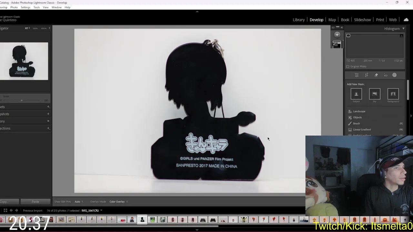Viewport: 413px width, 232px height.
Task: Collapse top module panel with arrow
Action: (x=197, y=12)
